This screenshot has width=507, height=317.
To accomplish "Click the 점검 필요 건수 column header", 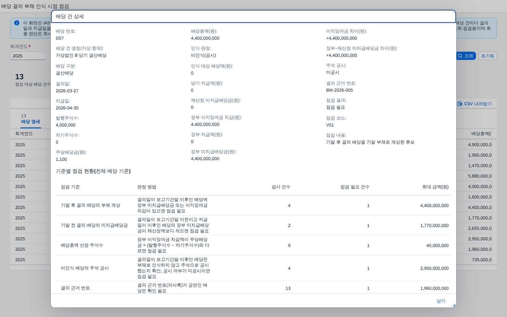I will click(355, 187).
